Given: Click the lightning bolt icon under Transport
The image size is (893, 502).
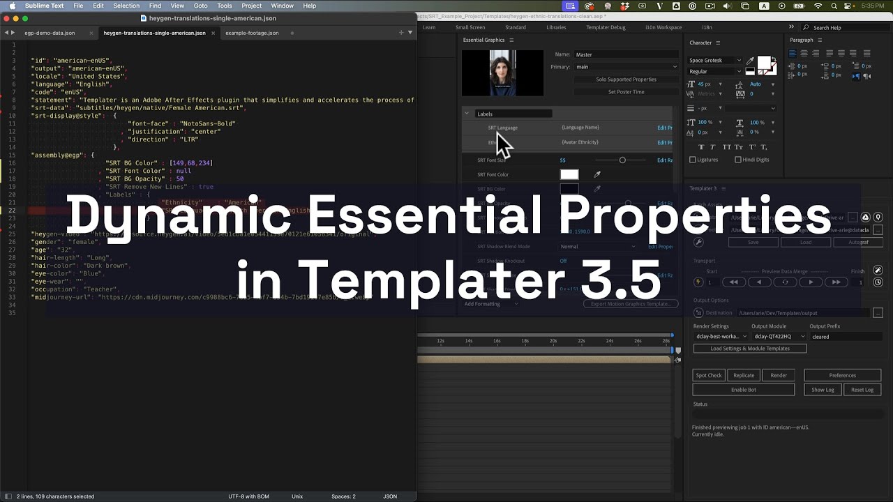Looking at the screenshot, I should (x=698, y=282).
